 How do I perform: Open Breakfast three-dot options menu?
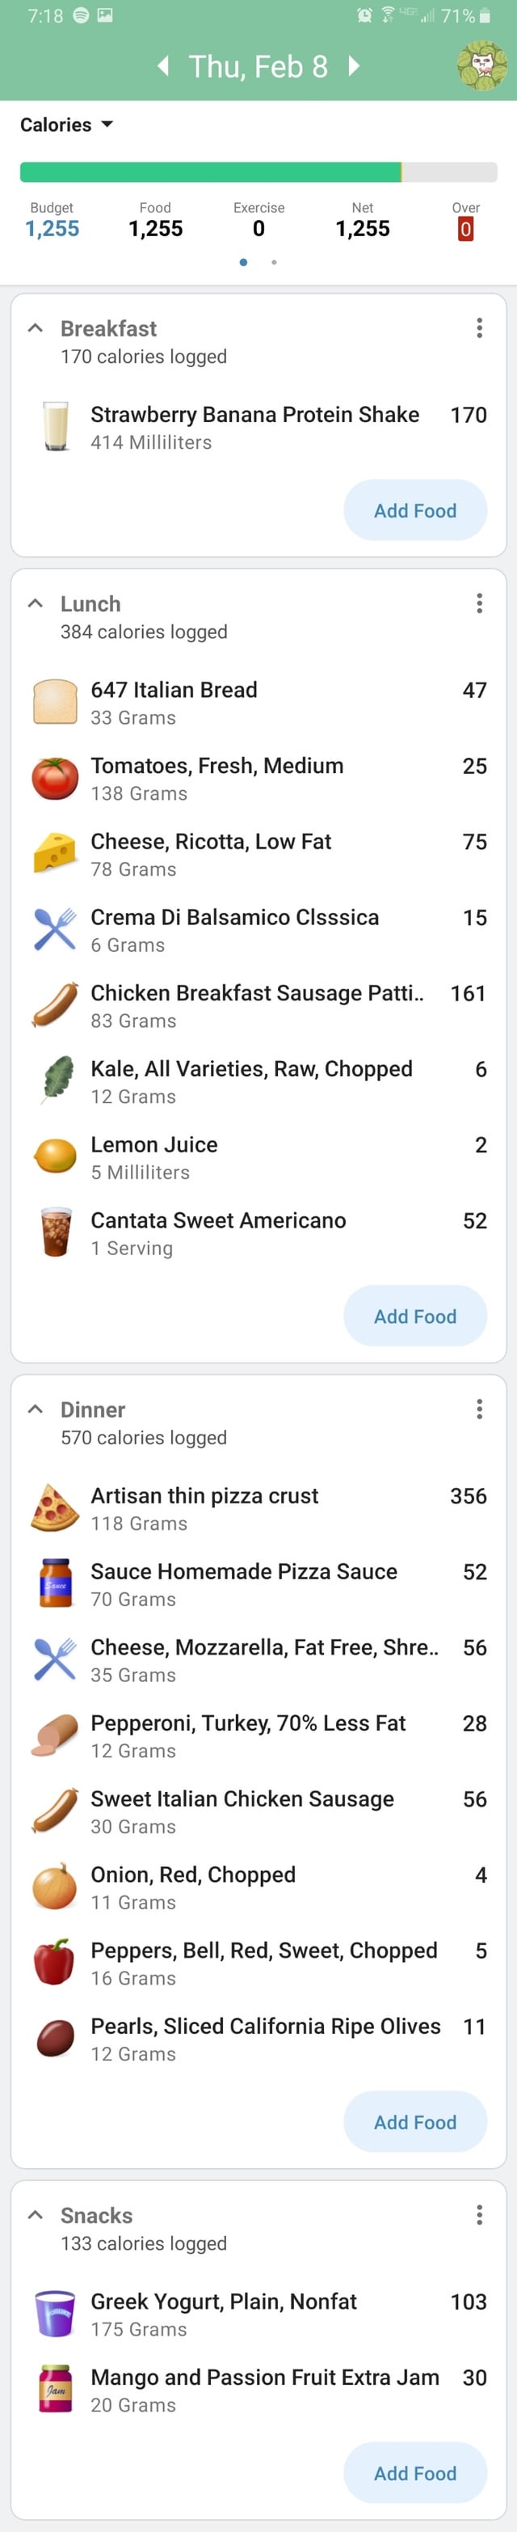tap(479, 328)
